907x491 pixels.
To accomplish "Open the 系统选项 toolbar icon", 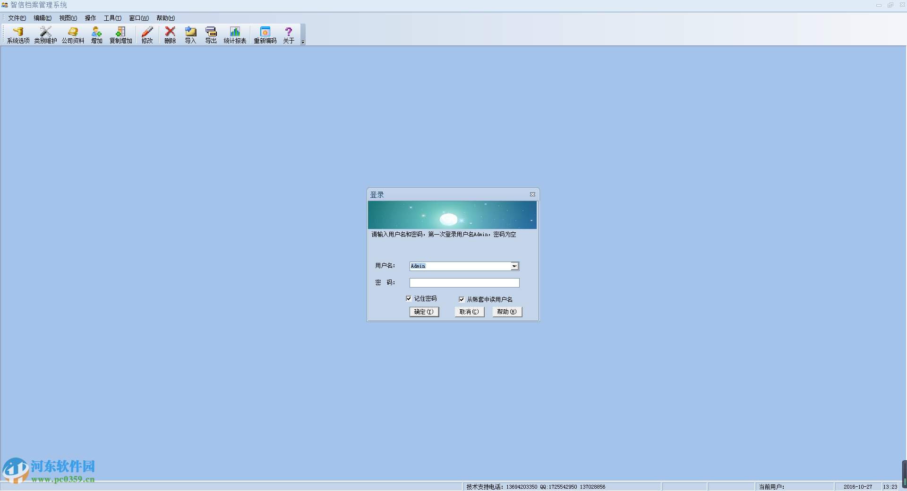I will click(18, 35).
